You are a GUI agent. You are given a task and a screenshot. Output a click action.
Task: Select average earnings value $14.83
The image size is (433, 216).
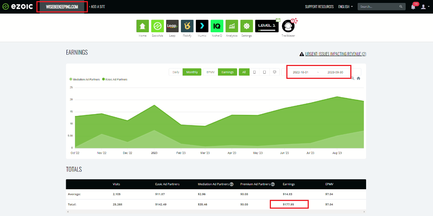[x=288, y=194]
